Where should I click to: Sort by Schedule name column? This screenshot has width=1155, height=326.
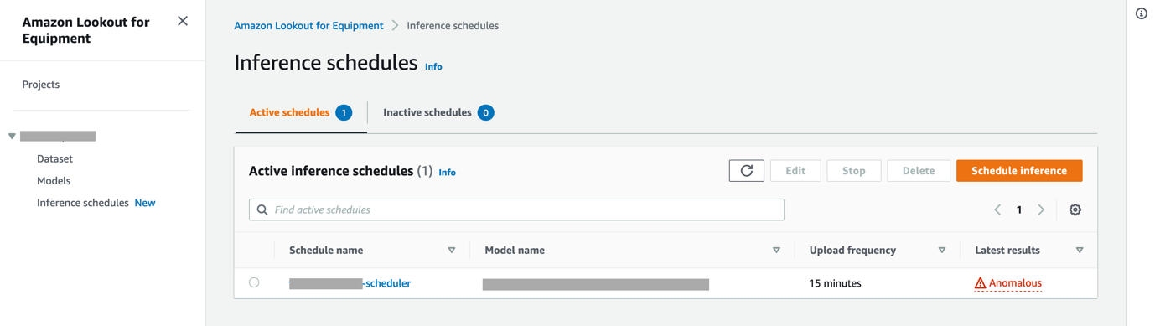pyautogui.click(x=452, y=250)
